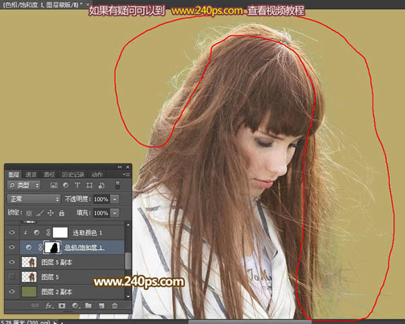Click the new group folder icon
This screenshot has width=405, height=324.
[88, 306]
